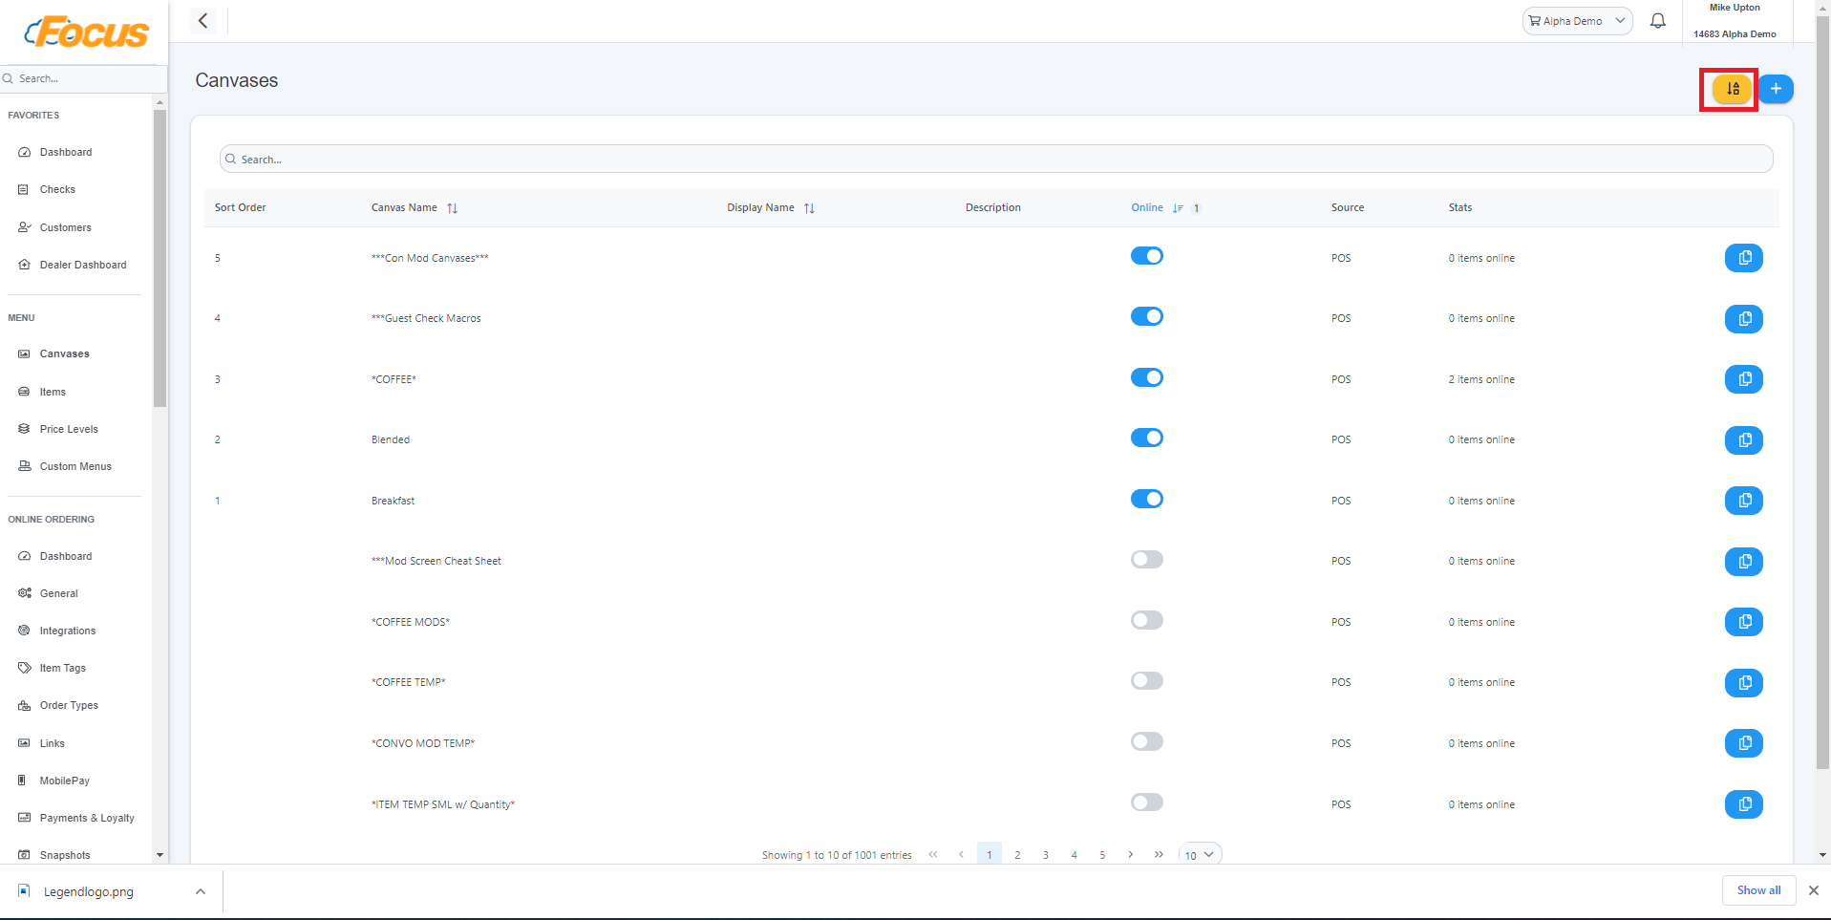Duplicate the *COFFEE* canvas
1831x920 pixels.
[x=1744, y=379]
